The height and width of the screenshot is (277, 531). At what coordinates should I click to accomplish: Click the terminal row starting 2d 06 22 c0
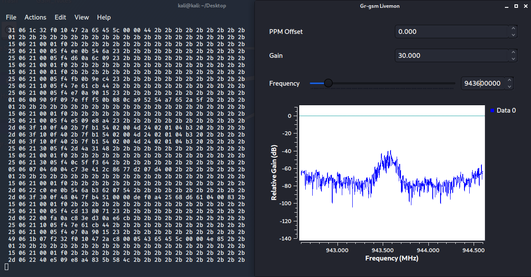pos(126,190)
